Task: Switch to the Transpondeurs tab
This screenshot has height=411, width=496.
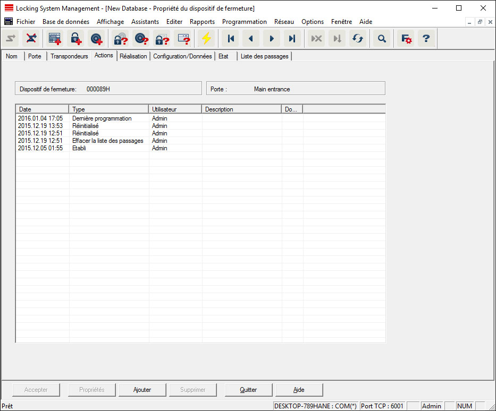Action: coord(69,56)
